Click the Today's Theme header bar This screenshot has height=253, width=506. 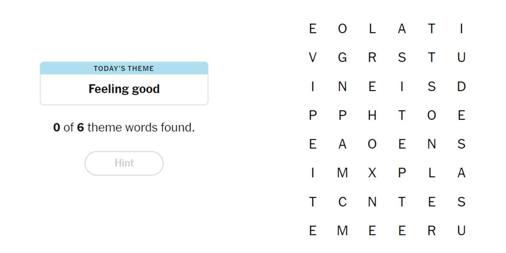[x=124, y=68]
